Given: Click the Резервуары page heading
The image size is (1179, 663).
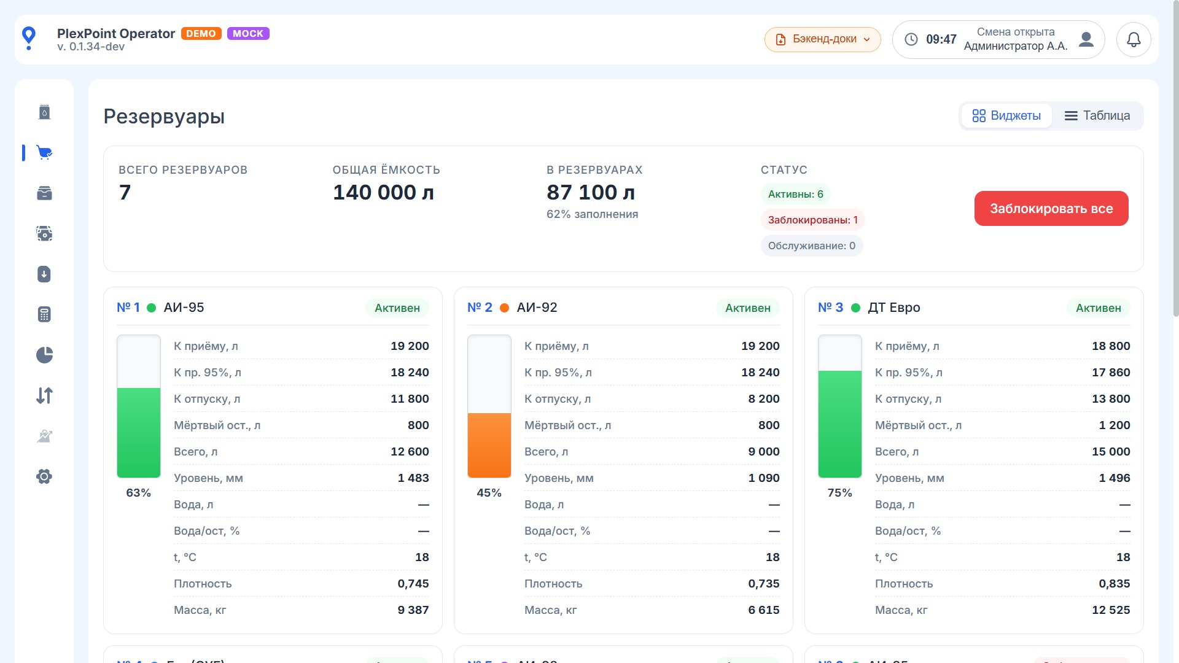Looking at the screenshot, I should pos(164,116).
